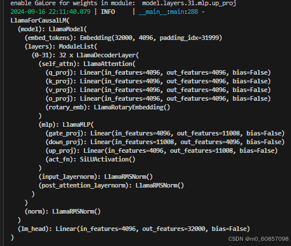
Task: Click the post_attention_layernorm LlamaRMSNorm() line
Action: click(x=111, y=185)
